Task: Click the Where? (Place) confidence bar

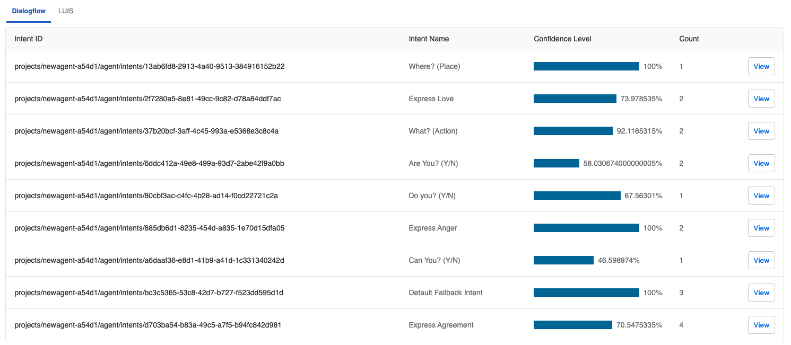Action: pos(586,66)
